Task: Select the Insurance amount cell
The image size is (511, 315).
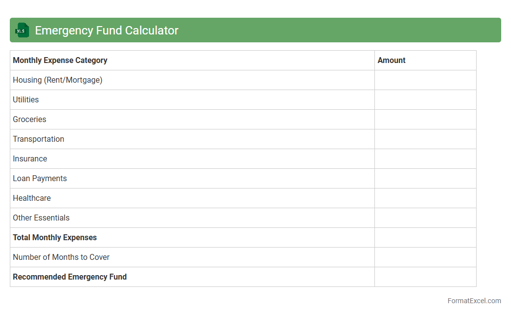Action: (x=425, y=159)
